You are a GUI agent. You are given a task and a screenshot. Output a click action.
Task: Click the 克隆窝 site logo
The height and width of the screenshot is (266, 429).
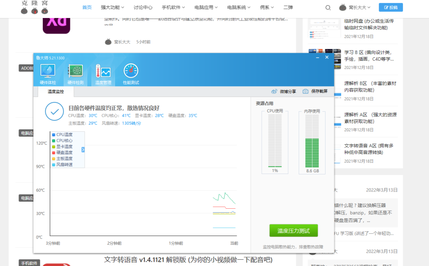34,7
